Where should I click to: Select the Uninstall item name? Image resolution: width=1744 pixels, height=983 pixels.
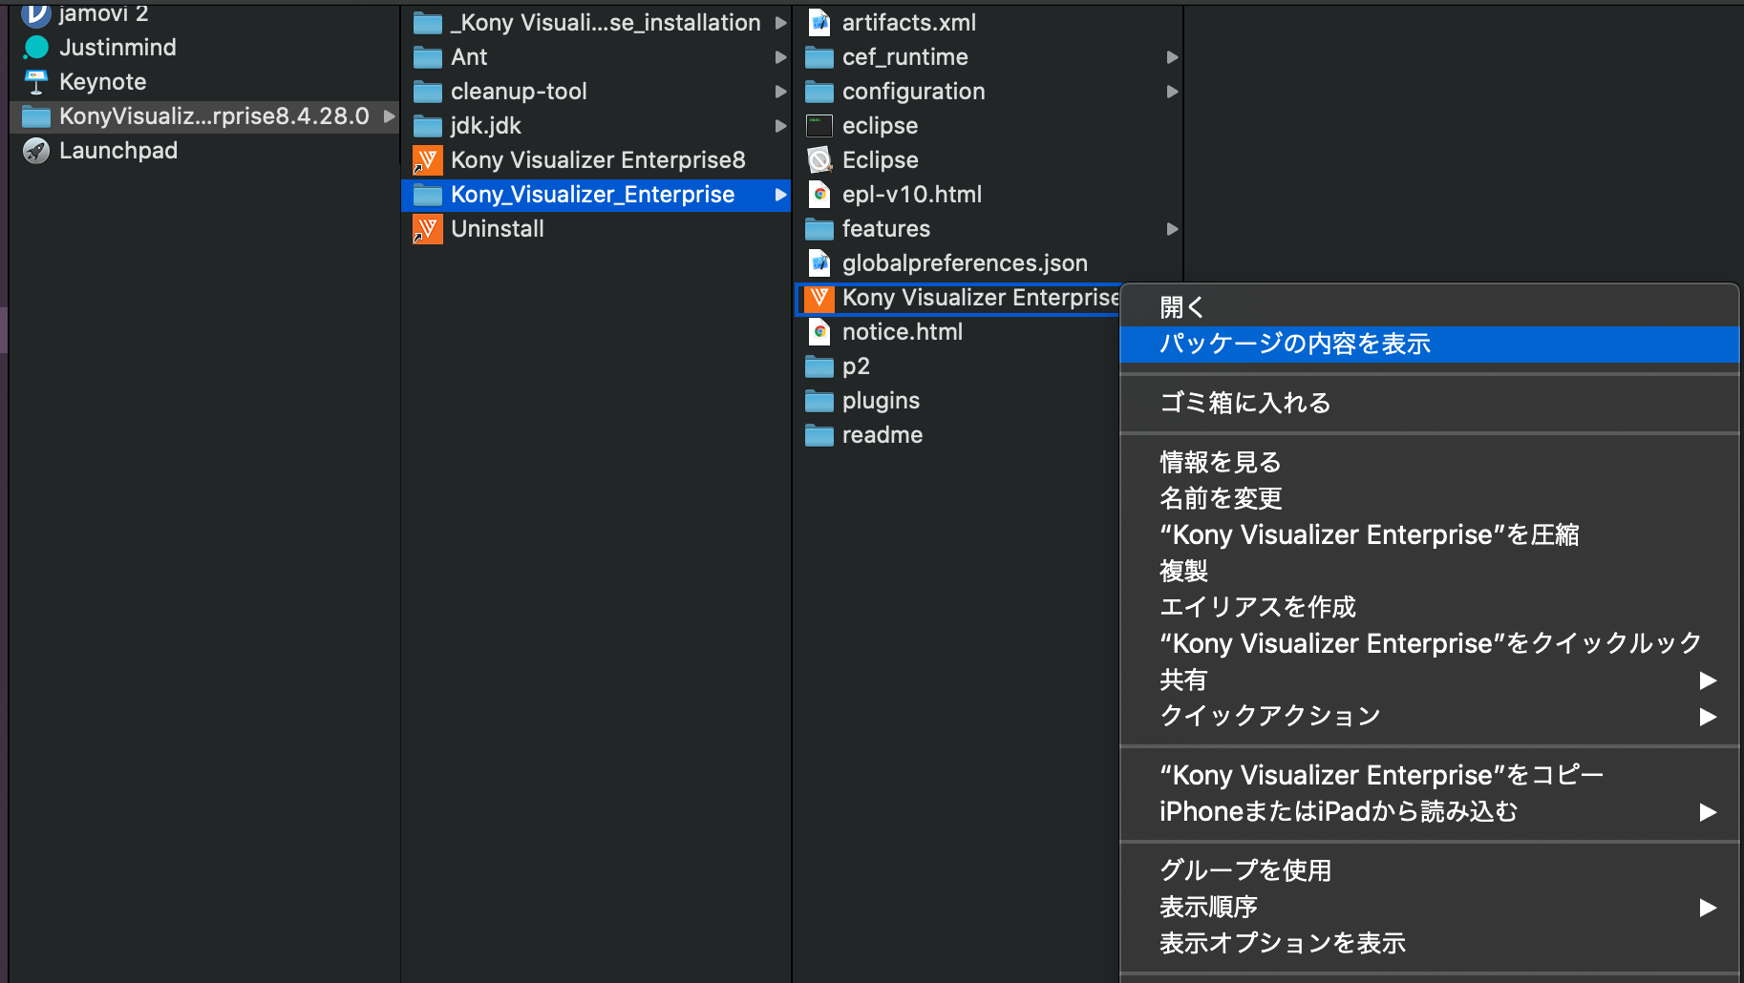(498, 229)
